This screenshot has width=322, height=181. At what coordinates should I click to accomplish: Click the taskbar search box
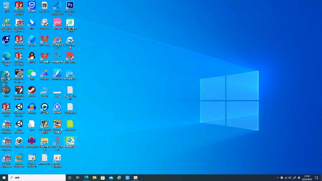coord(36,178)
